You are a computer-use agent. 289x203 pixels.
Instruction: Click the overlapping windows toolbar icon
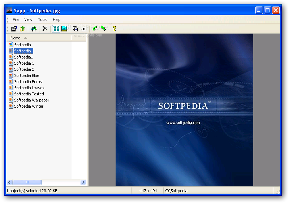coord(75,29)
